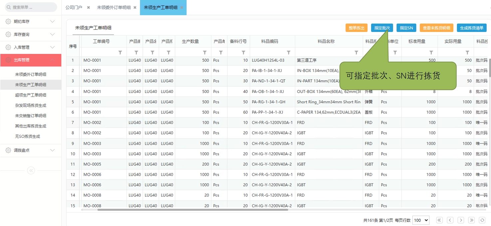Open filter for 料品编码 column
The image size is (491, 226).
point(289,53)
